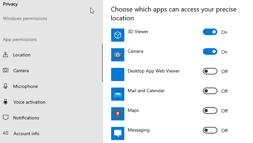This screenshot has width=253, height=143.
Task: Disable Camera app location toggle
Action: (x=210, y=52)
